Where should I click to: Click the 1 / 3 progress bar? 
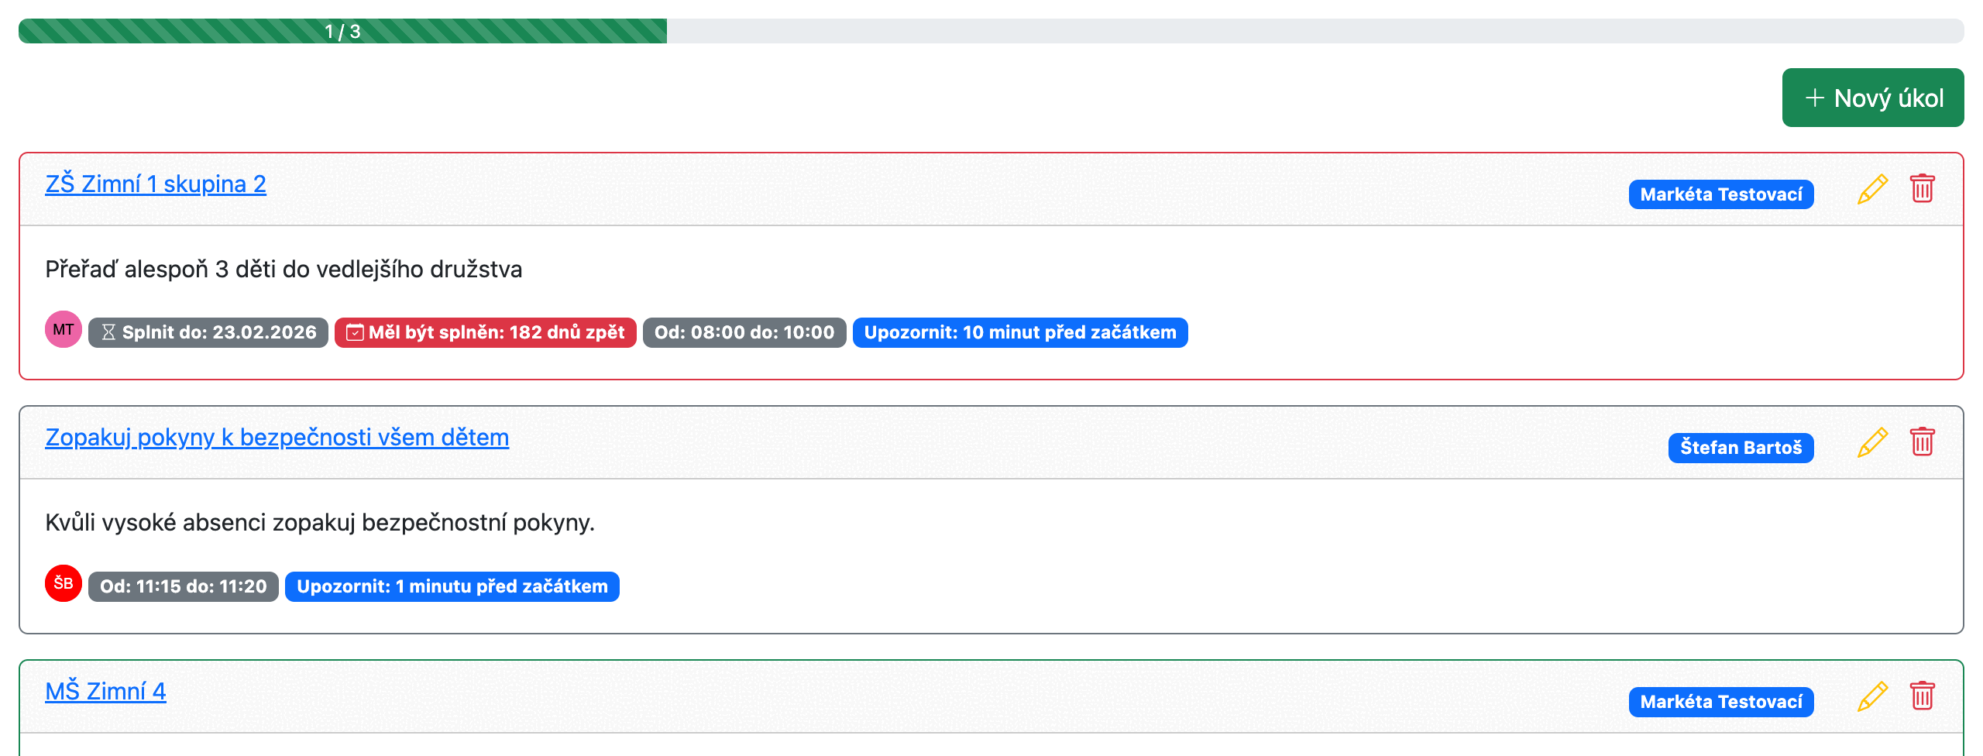coord(991,31)
